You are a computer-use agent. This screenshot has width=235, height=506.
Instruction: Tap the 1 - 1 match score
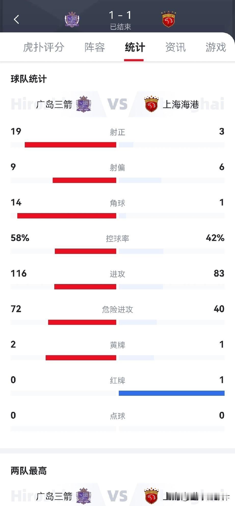[x=120, y=15]
